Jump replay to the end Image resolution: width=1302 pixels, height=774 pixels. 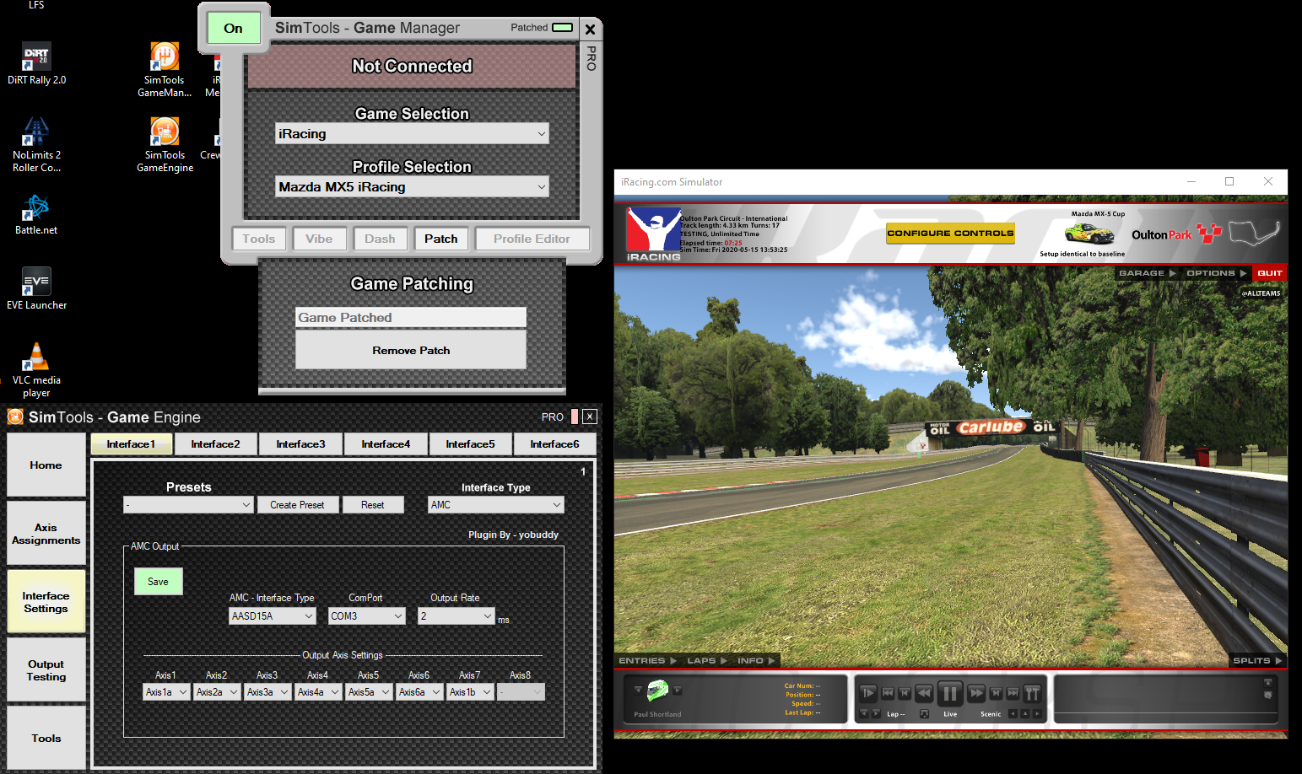point(1013,693)
